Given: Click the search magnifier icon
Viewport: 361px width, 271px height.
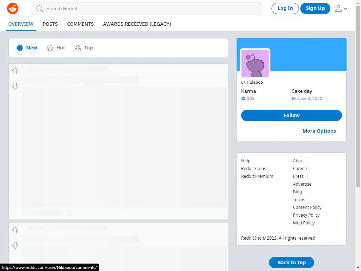Looking at the screenshot, I should [39, 9].
